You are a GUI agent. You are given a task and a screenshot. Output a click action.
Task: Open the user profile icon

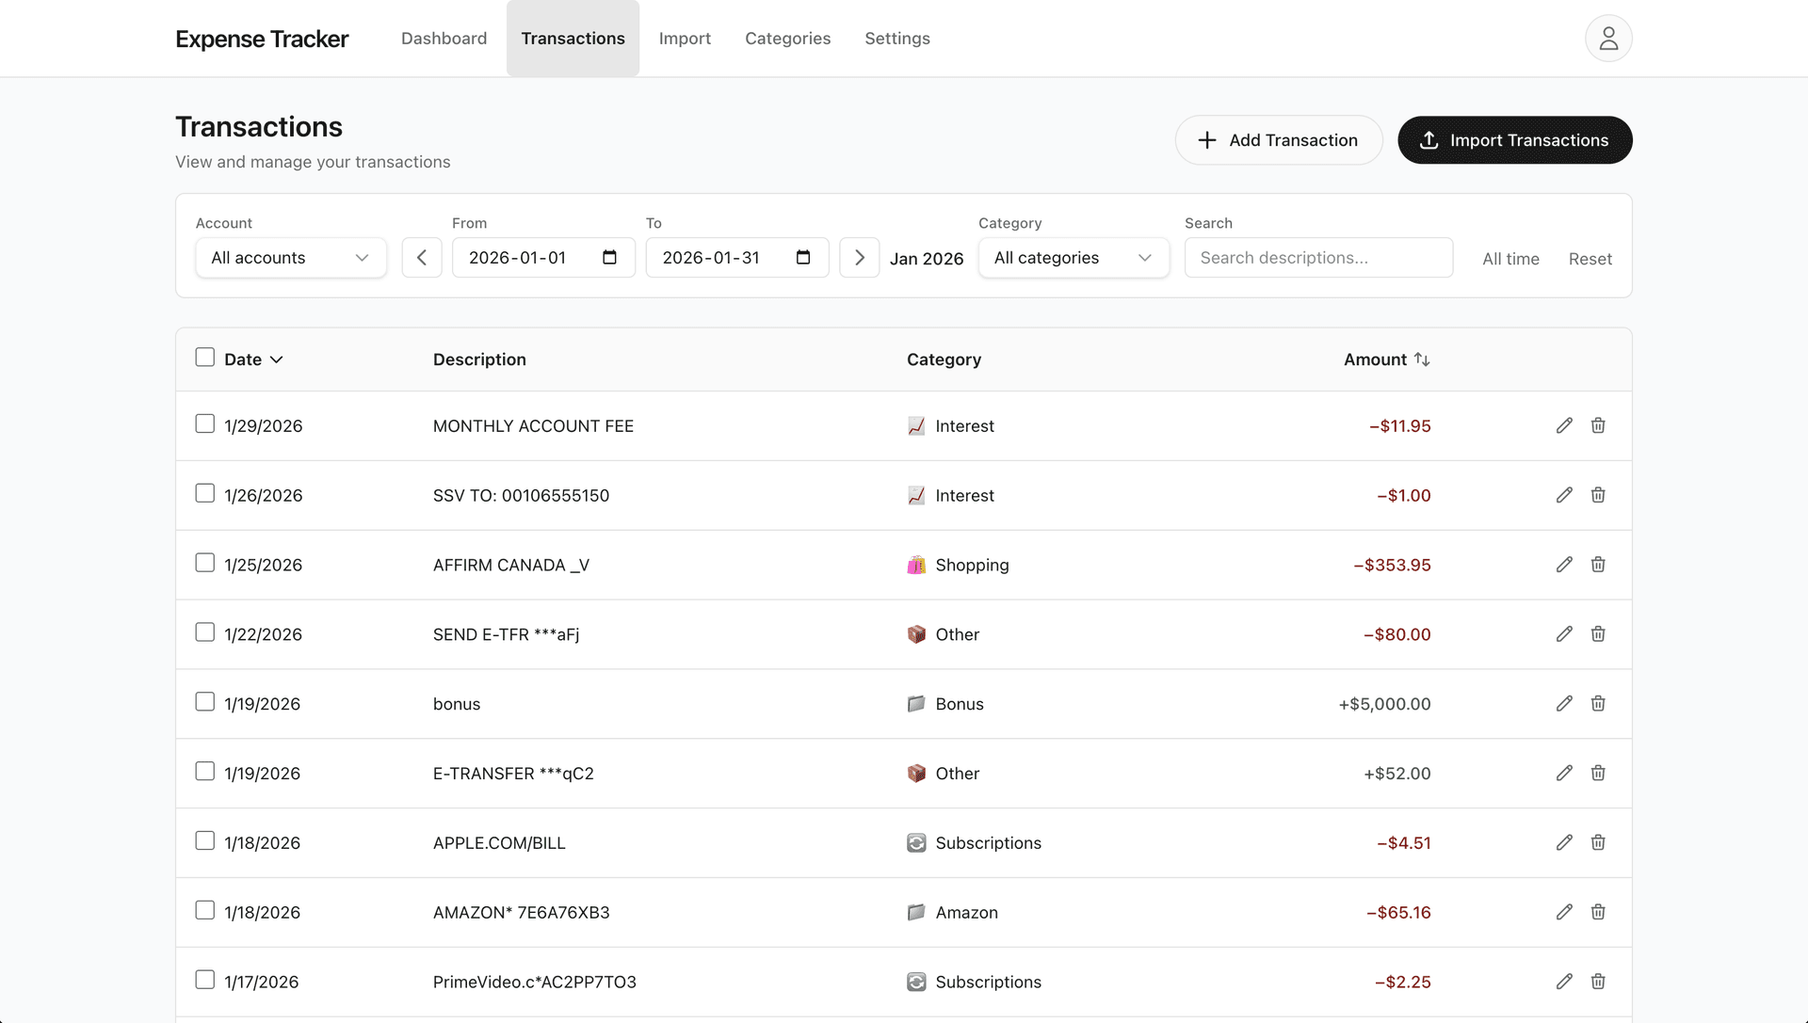(1608, 38)
